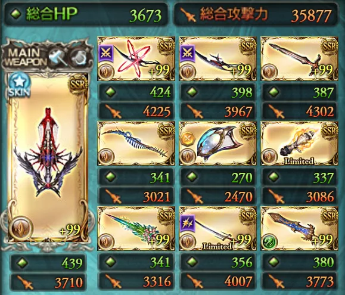345x295 pixels.
Task: Click the ring icon beside MAIN WEAPON
Action: point(79,57)
